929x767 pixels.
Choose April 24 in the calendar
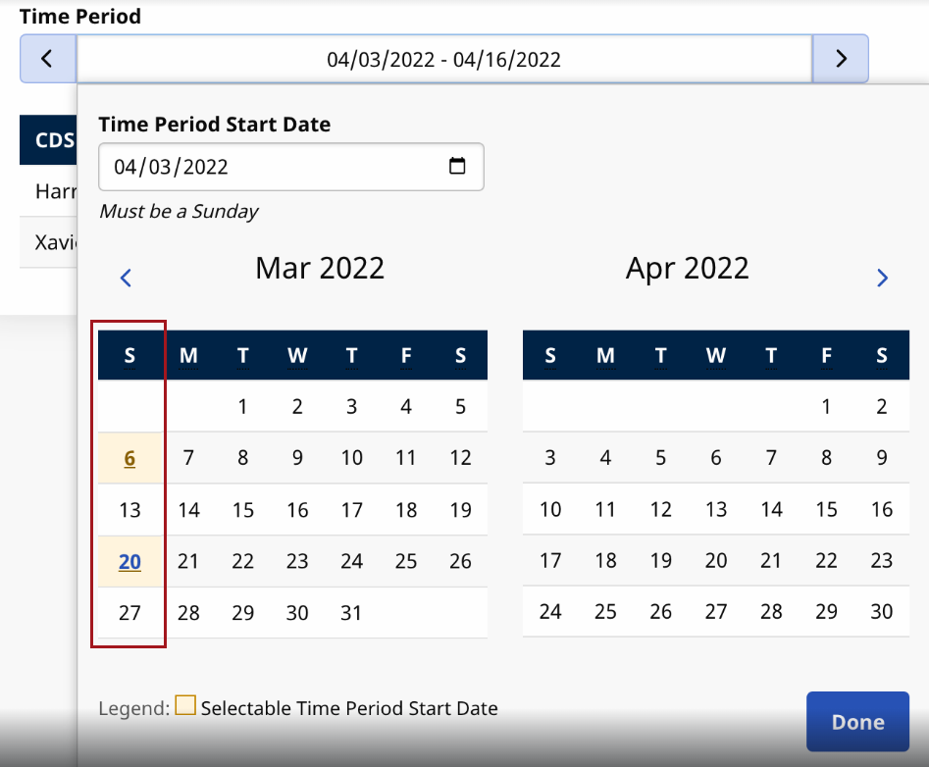click(550, 612)
